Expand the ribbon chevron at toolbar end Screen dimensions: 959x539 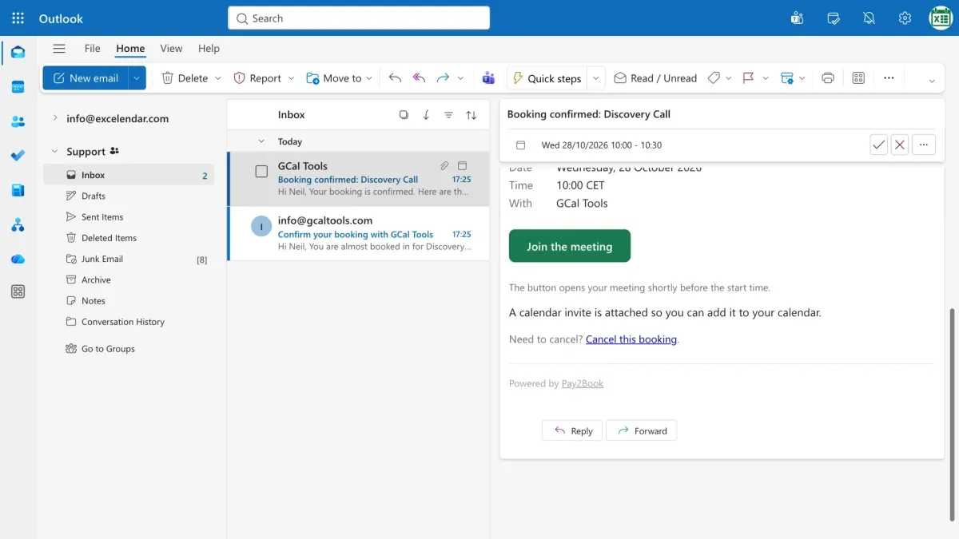point(931,81)
